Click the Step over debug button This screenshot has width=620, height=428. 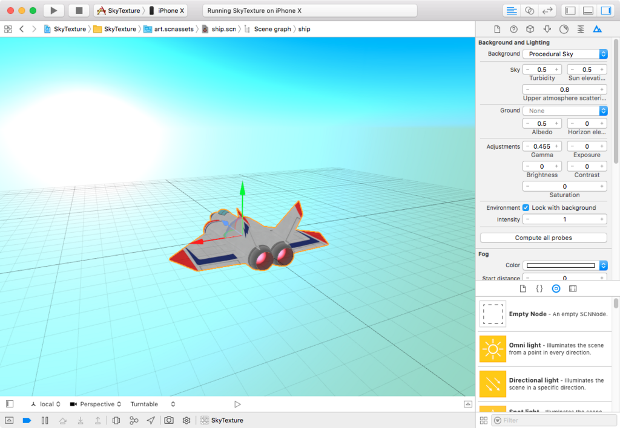(62, 421)
